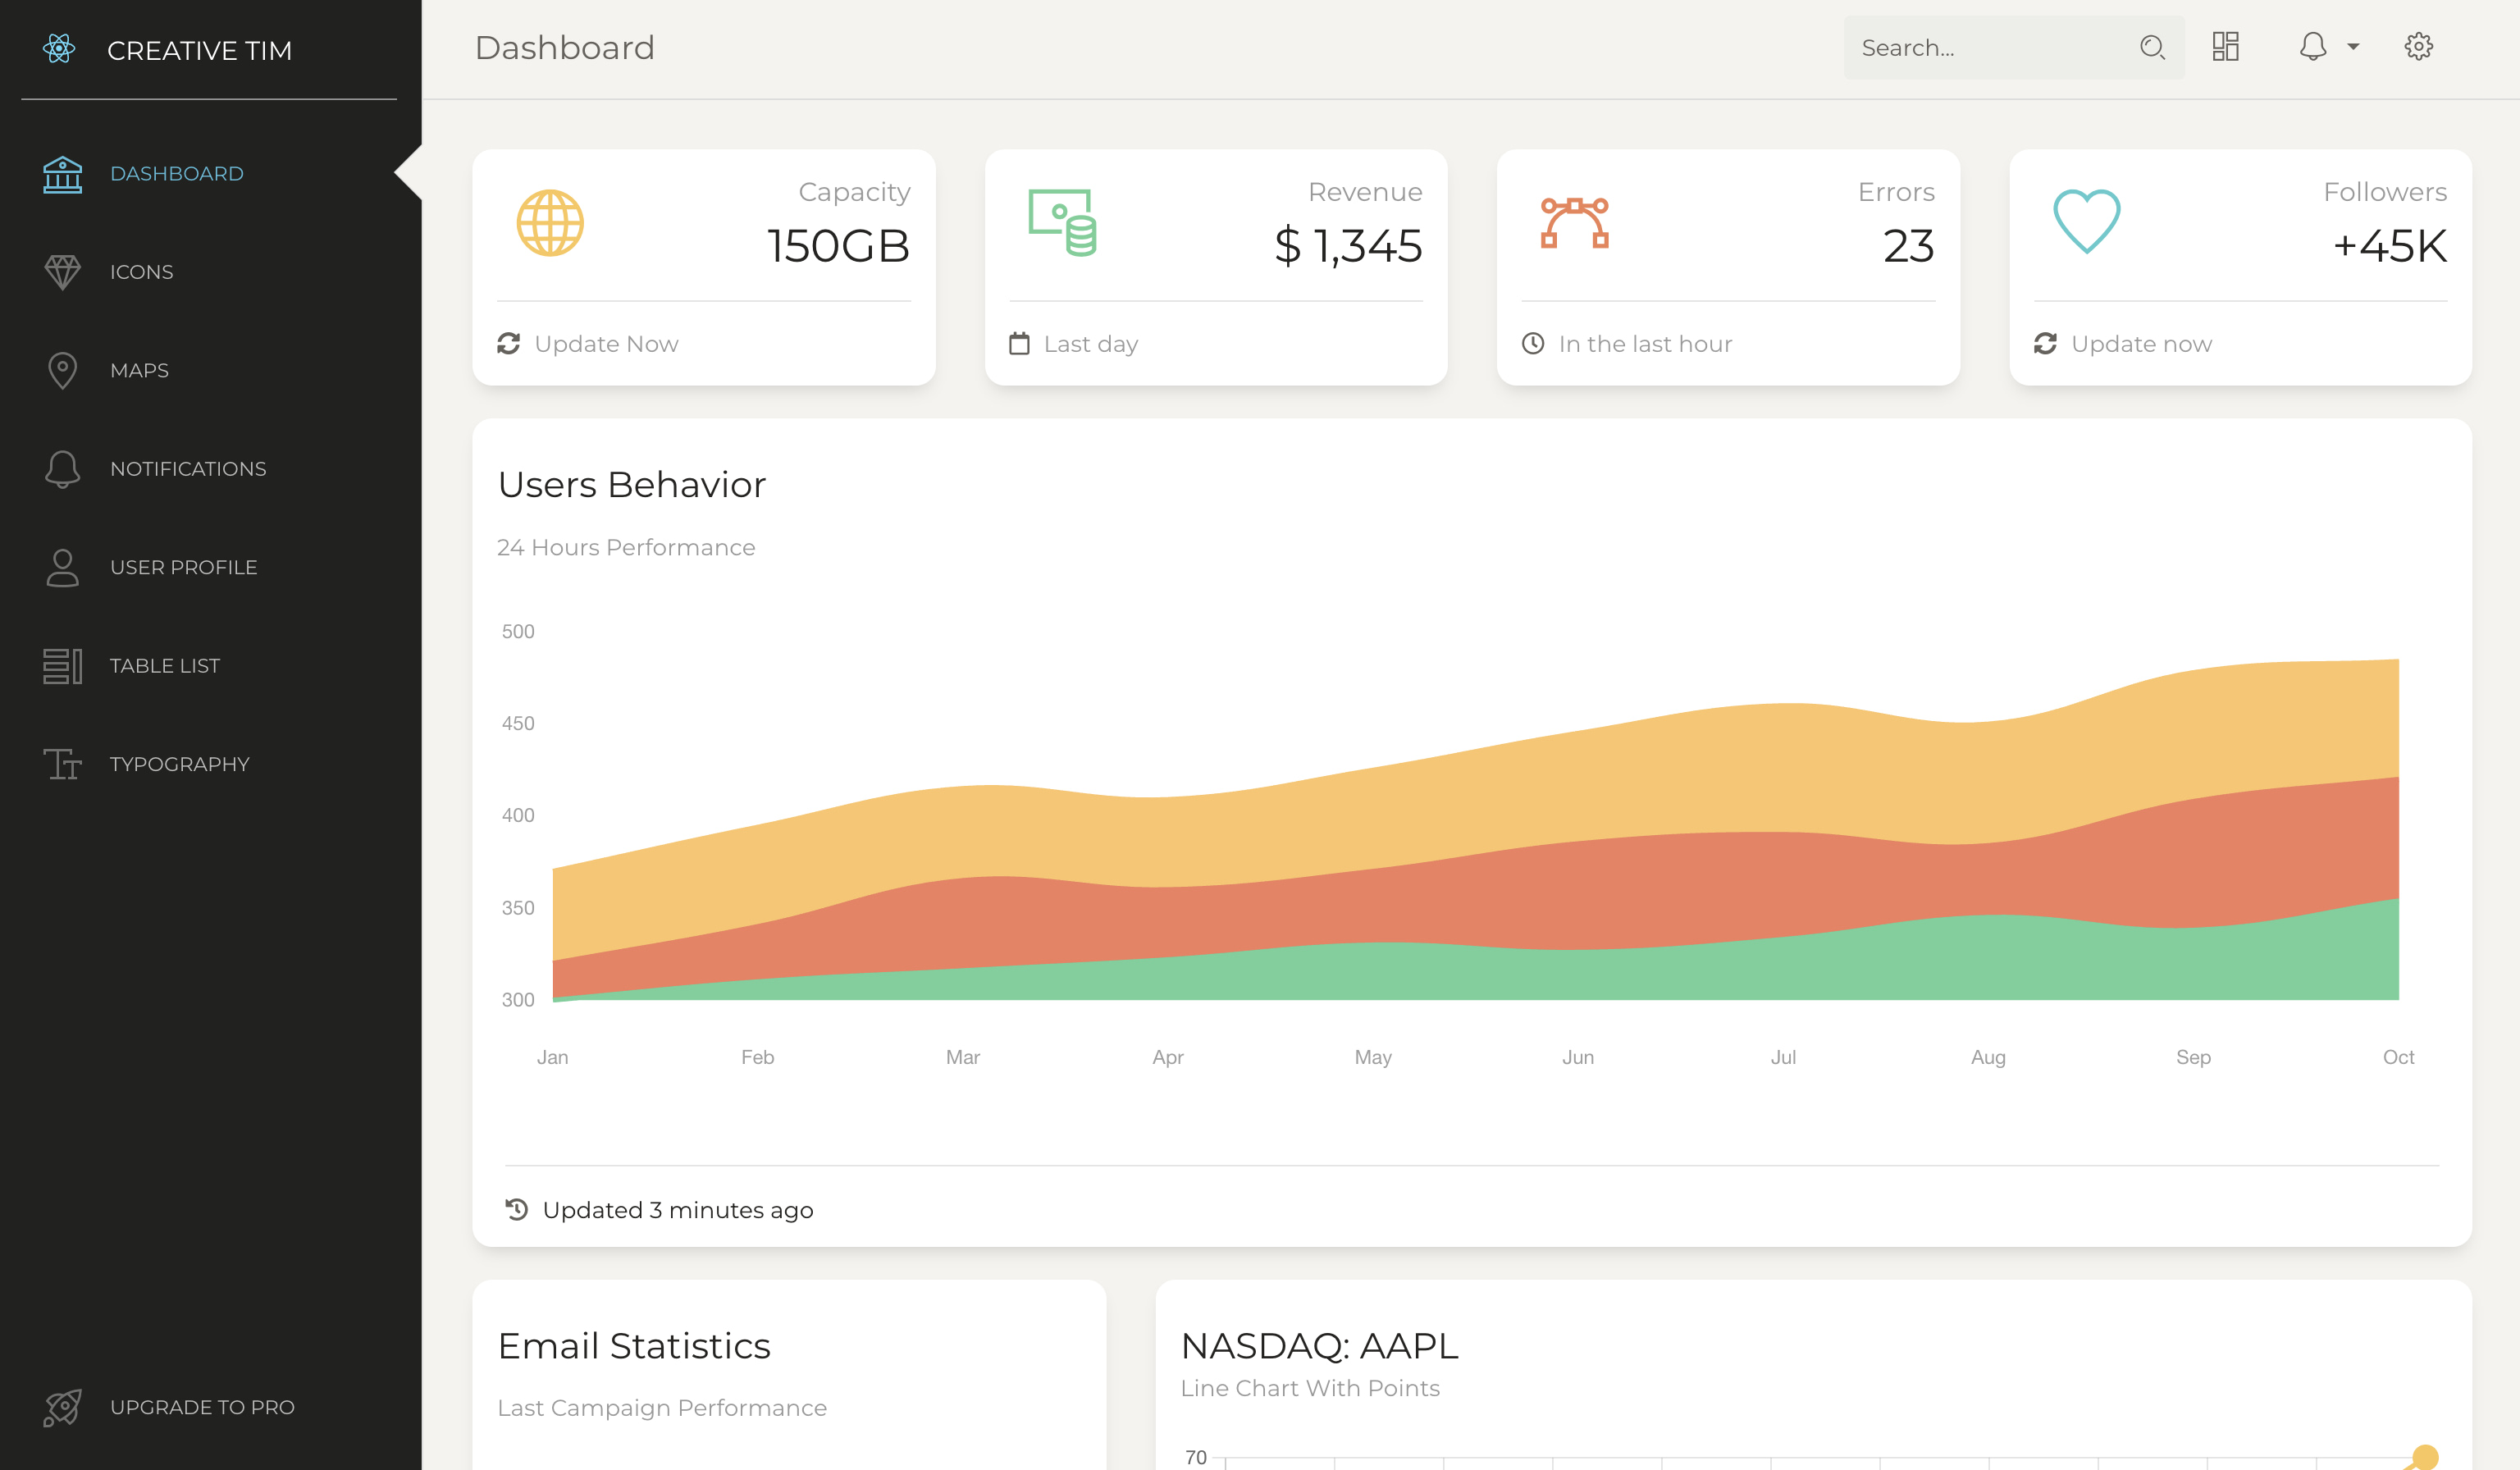2520x1470 pixels.
Task: Open the layout grid icon near the search bar
Action: click(2226, 46)
